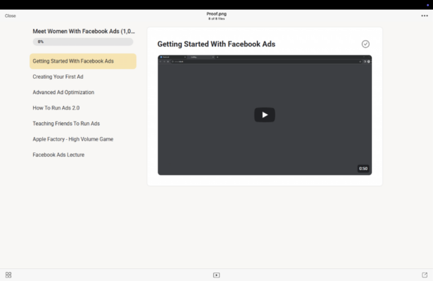Open the Facebook Ads Lecture lesson
This screenshot has height=281, width=433.
(58, 155)
